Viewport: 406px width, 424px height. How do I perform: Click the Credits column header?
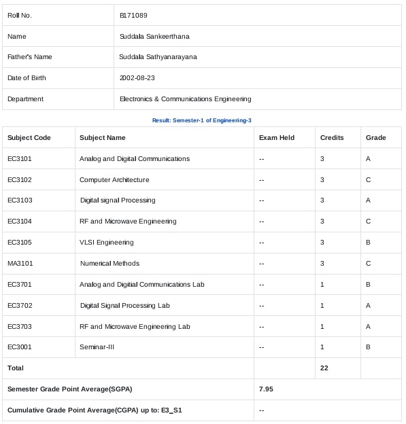coord(332,138)
